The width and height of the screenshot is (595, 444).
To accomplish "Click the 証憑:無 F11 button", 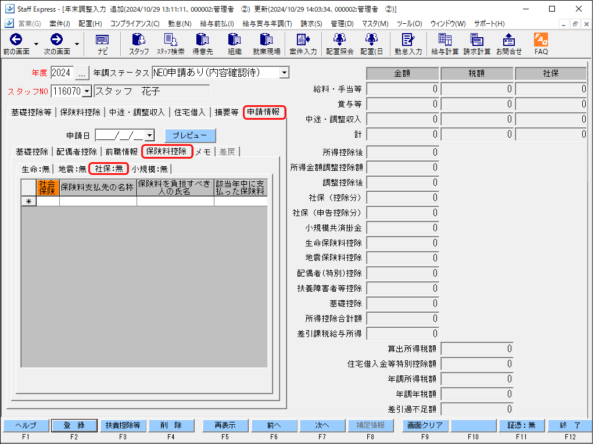I will pyautogui.click(x=521, y=425).
